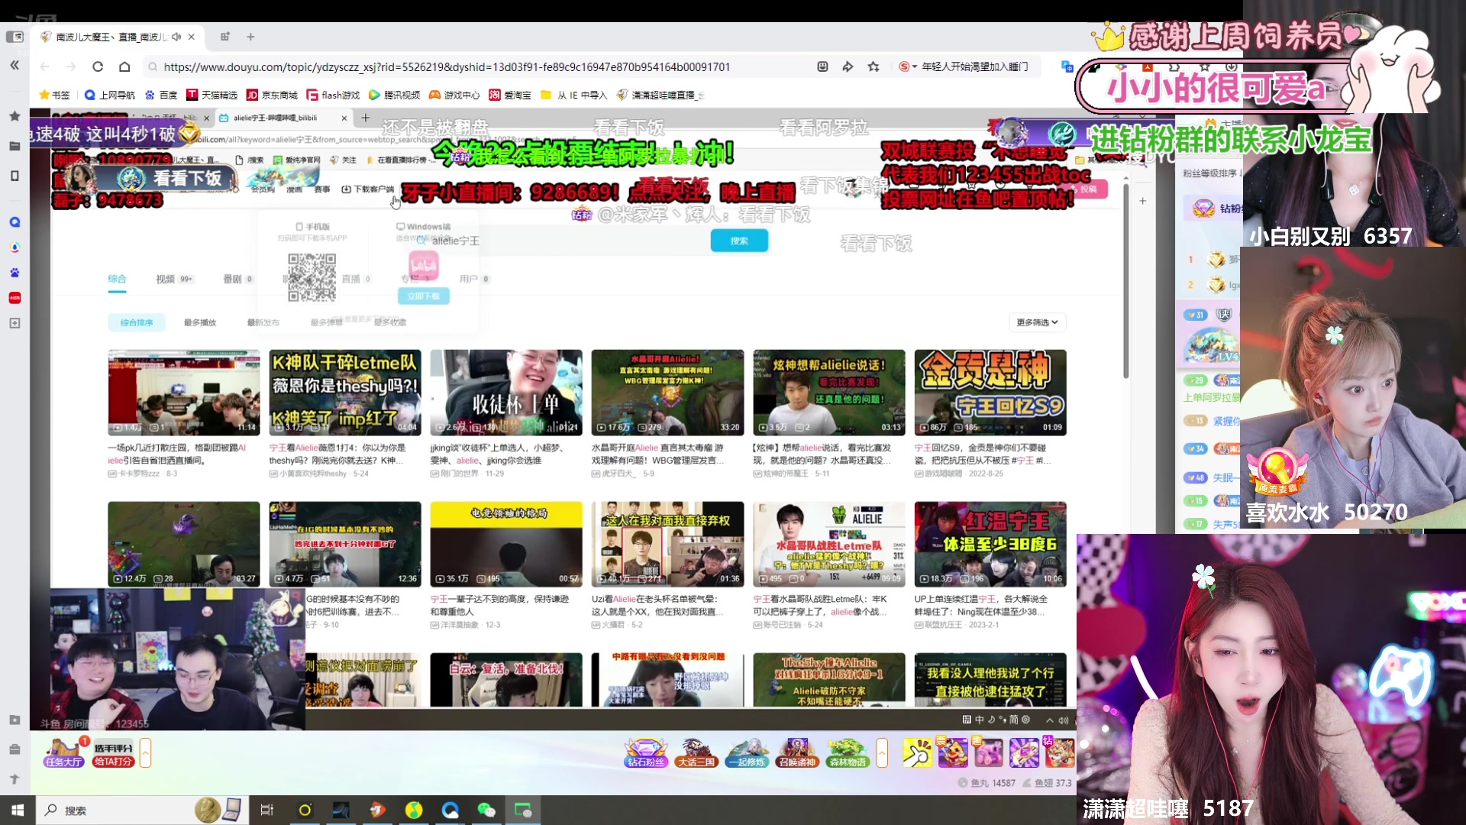Open Task View on taskbar
Image resolution: width=1466 pixels, height=825 pixels.
[266, 810]
